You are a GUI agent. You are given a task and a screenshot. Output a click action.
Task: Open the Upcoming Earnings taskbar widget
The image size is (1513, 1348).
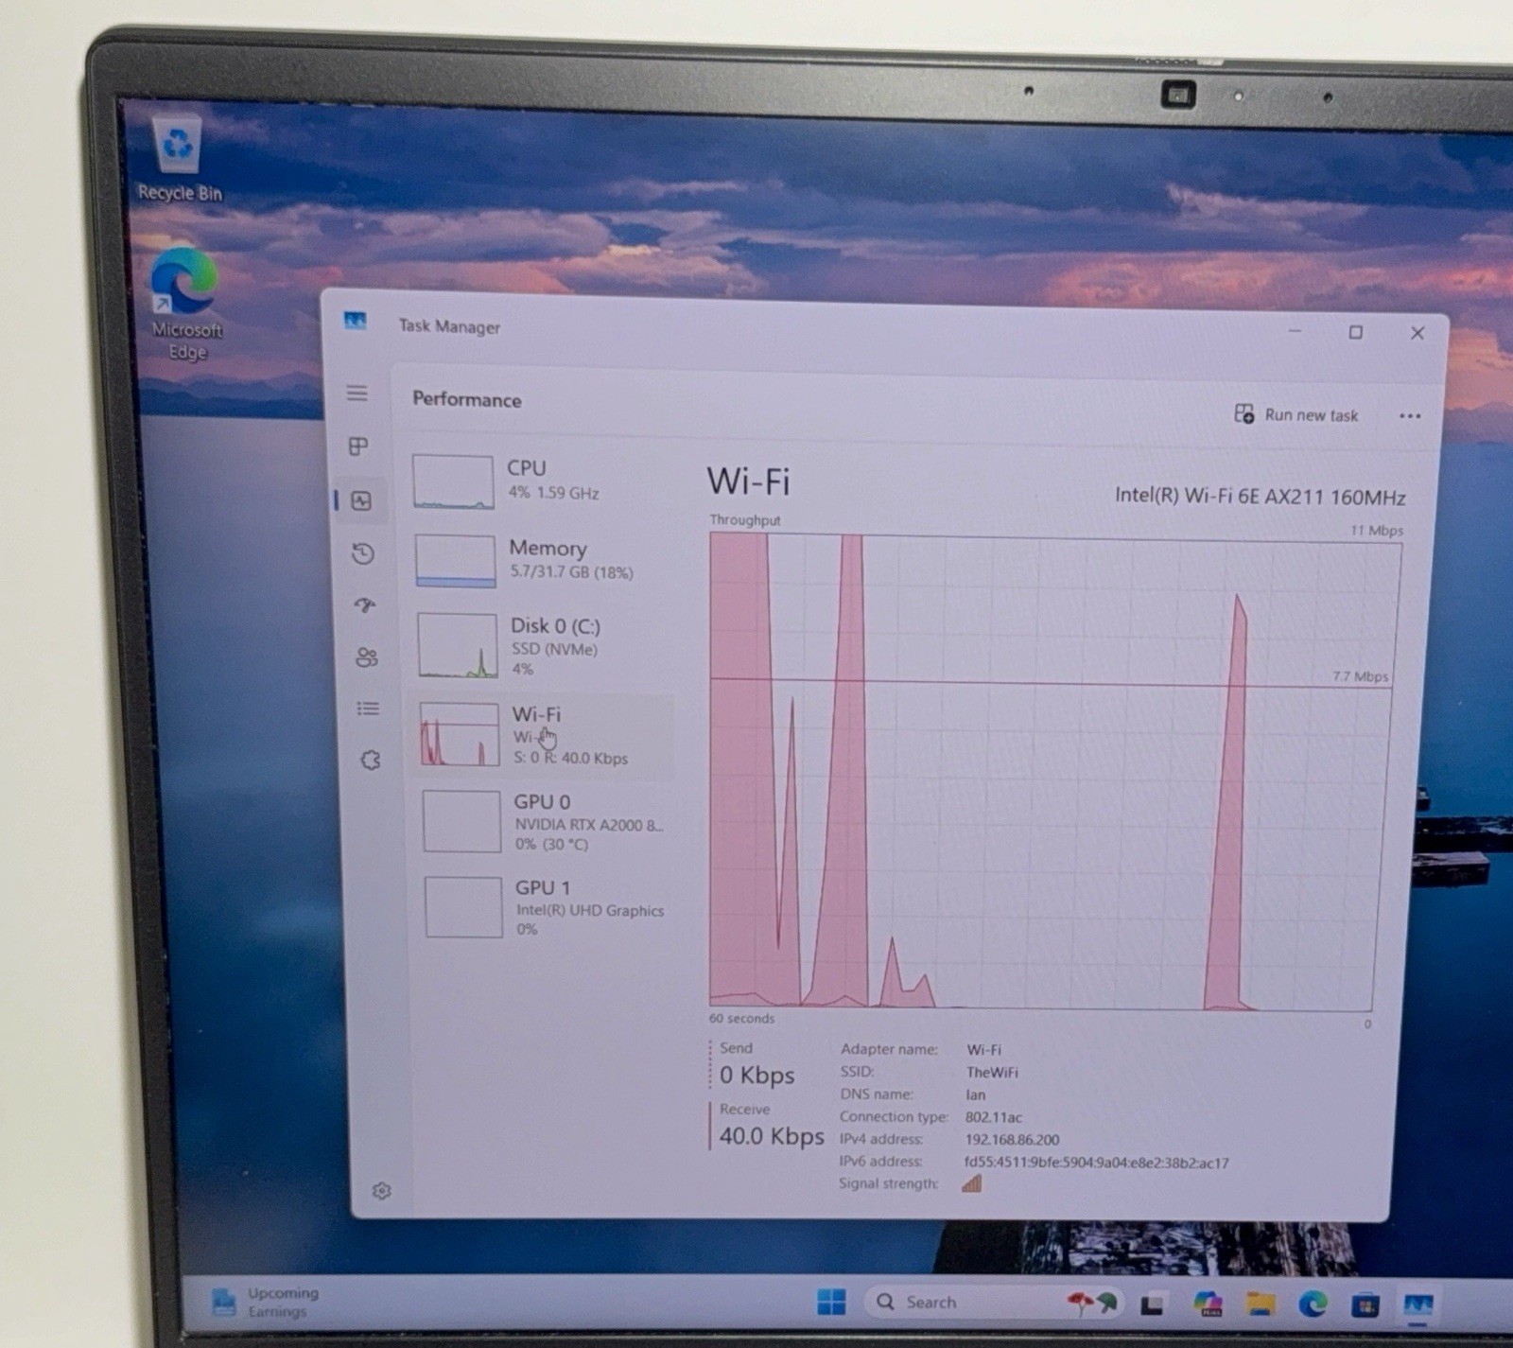tap(266, 1303)
